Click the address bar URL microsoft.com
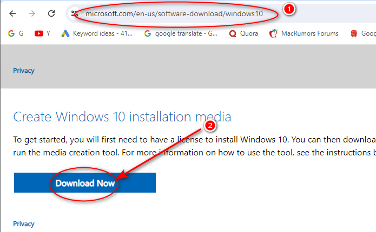376x232 pixels. [174, 13]
